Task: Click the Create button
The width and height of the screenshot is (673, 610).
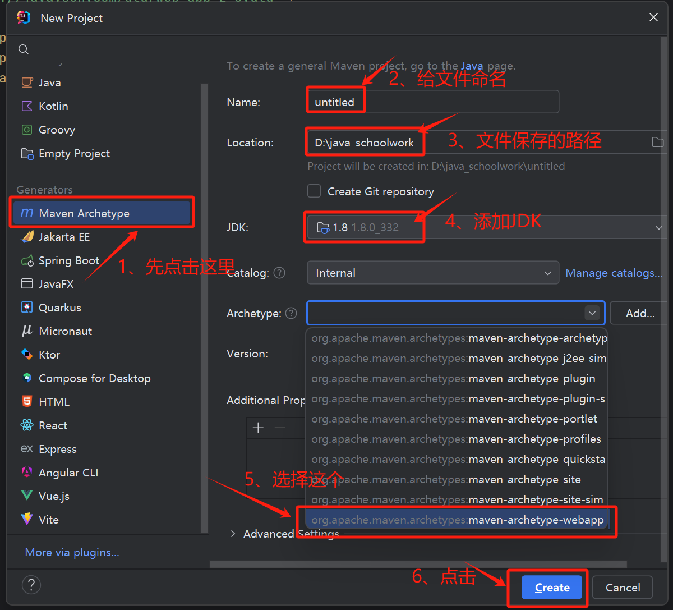Action: coord(552,588)
